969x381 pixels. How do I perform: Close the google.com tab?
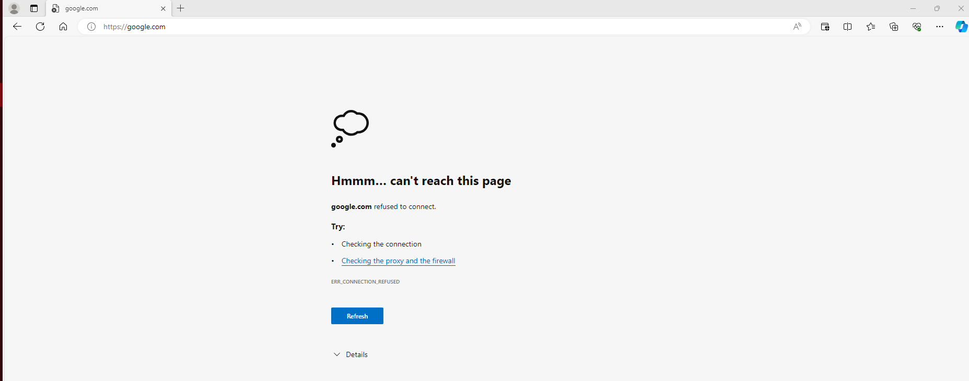[163, 8]
